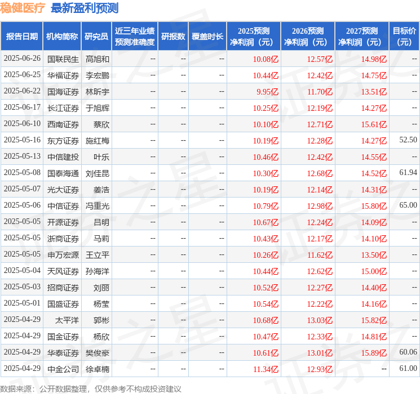Select analyst name 姜浩
This screenshot has height=394, width=420.
(101, 190)
